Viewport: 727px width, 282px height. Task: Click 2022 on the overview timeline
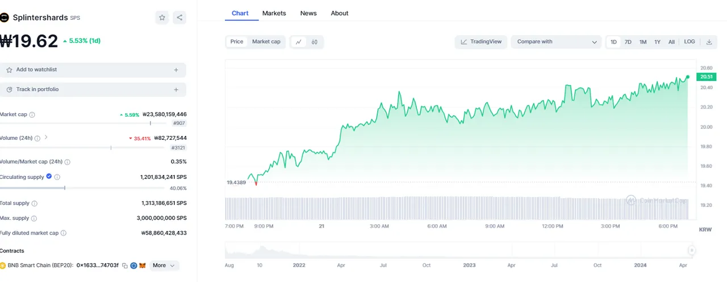(299, 265)
